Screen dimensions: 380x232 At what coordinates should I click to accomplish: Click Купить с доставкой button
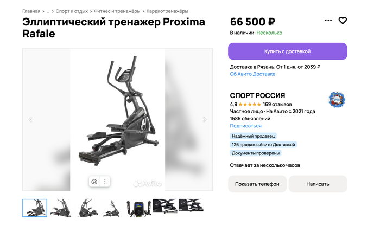click(287, 51)
